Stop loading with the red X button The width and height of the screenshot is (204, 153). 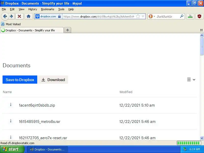tap(19, 16)
